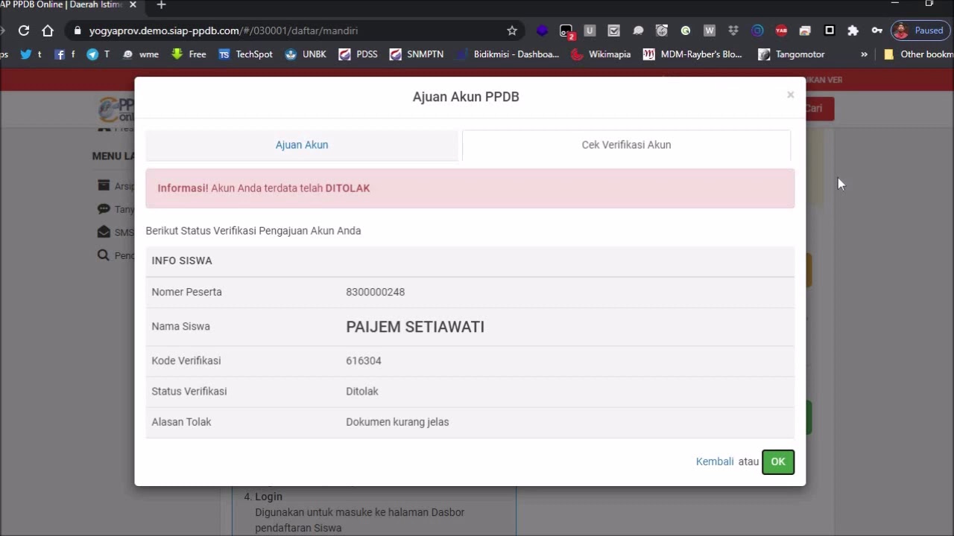Viewport: 954px width, 536px height.
Task: Select the reason Dokumen kurang jelas
Action: [x=397, y=422]
